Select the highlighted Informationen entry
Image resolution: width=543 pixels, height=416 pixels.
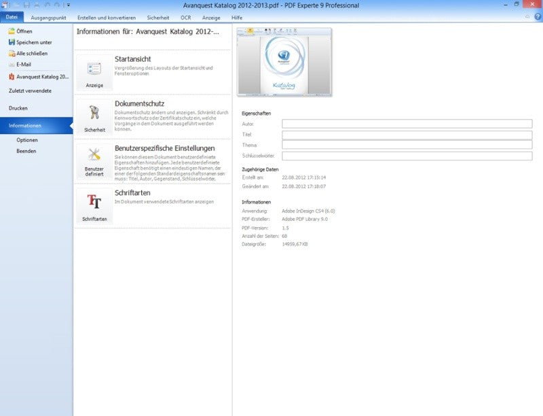[37, 126]
